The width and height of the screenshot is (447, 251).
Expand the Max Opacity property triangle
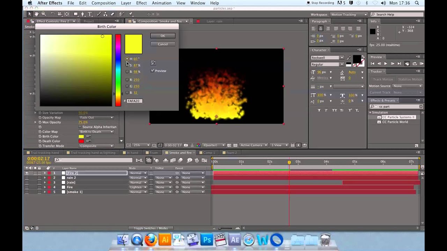(35, 122)
